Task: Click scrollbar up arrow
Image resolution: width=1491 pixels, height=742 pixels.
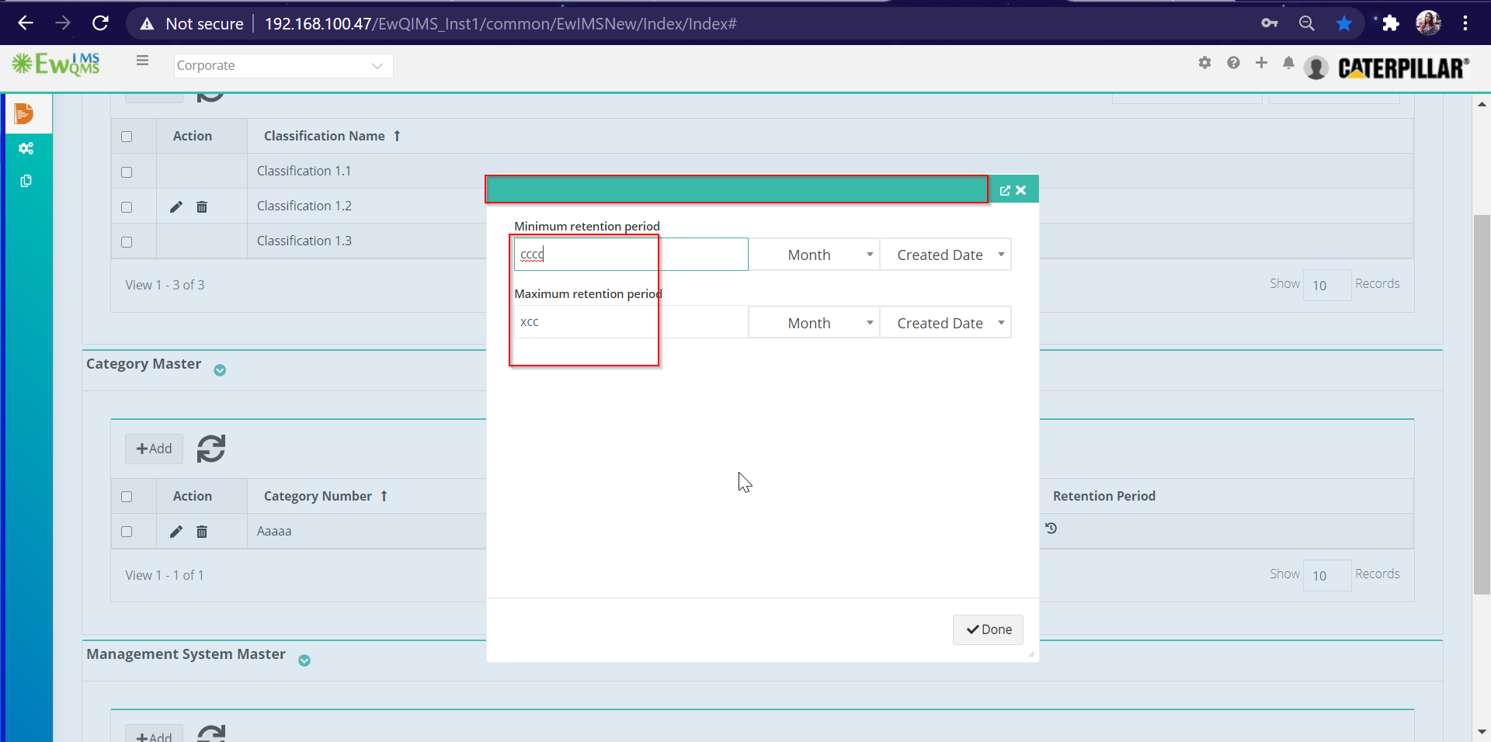Action: (x=1482, y=104)
